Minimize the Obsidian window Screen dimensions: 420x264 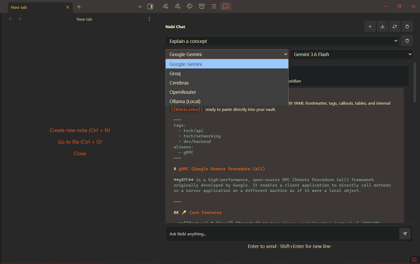[385, 6]
